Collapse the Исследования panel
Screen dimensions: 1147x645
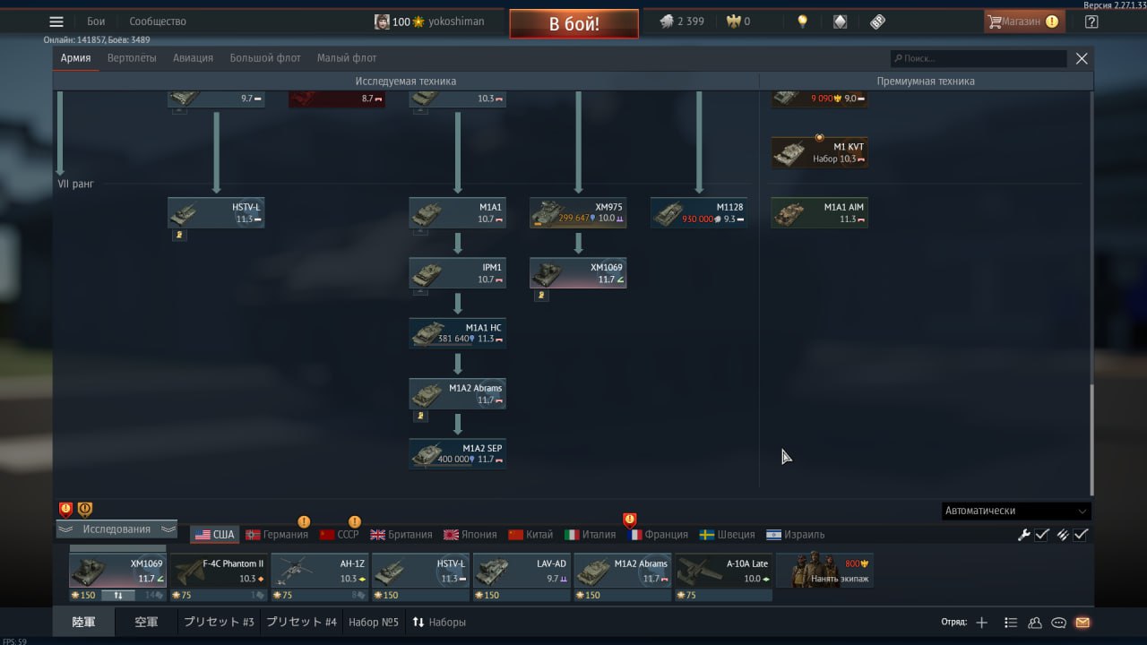click(117, 529)
